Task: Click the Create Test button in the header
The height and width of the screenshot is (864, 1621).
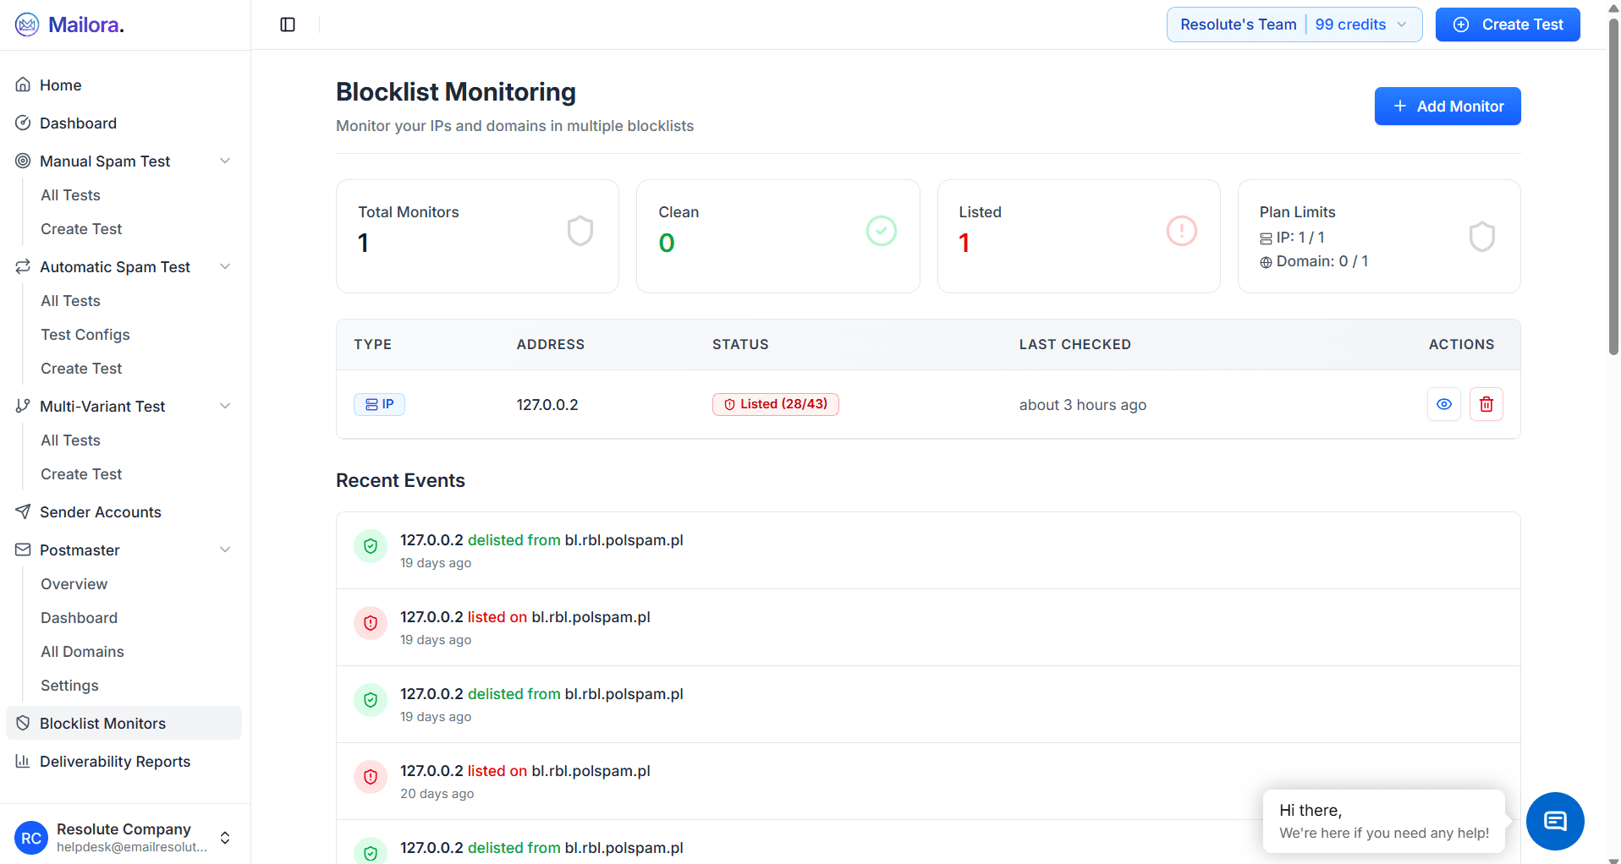Action: pyautogui.click(x=1508, y=25)
